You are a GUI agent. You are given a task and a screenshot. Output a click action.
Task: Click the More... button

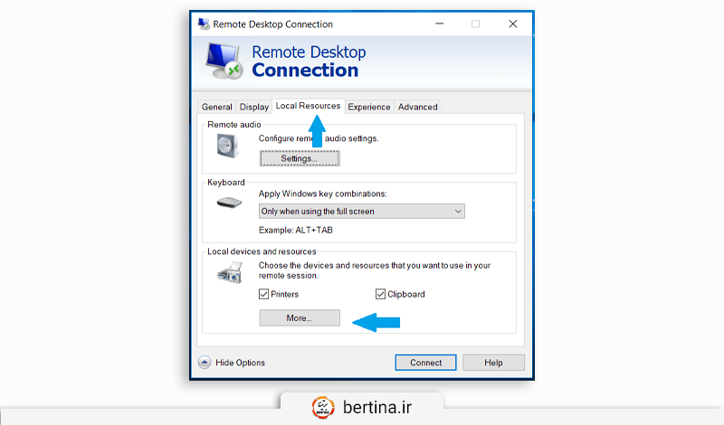(x=300, y=318)
